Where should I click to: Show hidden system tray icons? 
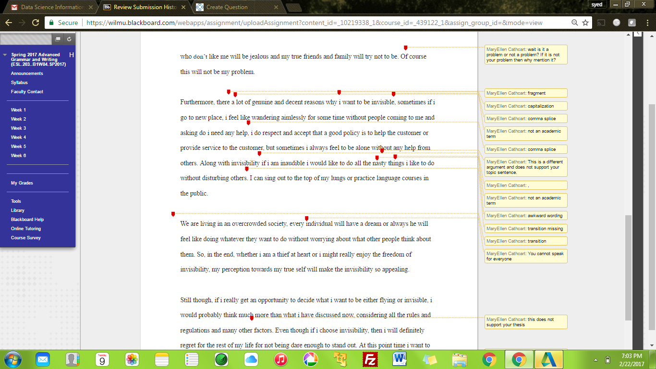click(x=596, y=360)
